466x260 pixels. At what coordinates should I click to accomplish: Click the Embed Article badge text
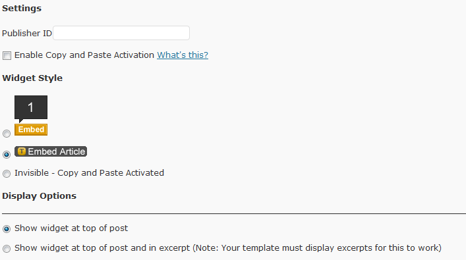click(x=57, y=151)
